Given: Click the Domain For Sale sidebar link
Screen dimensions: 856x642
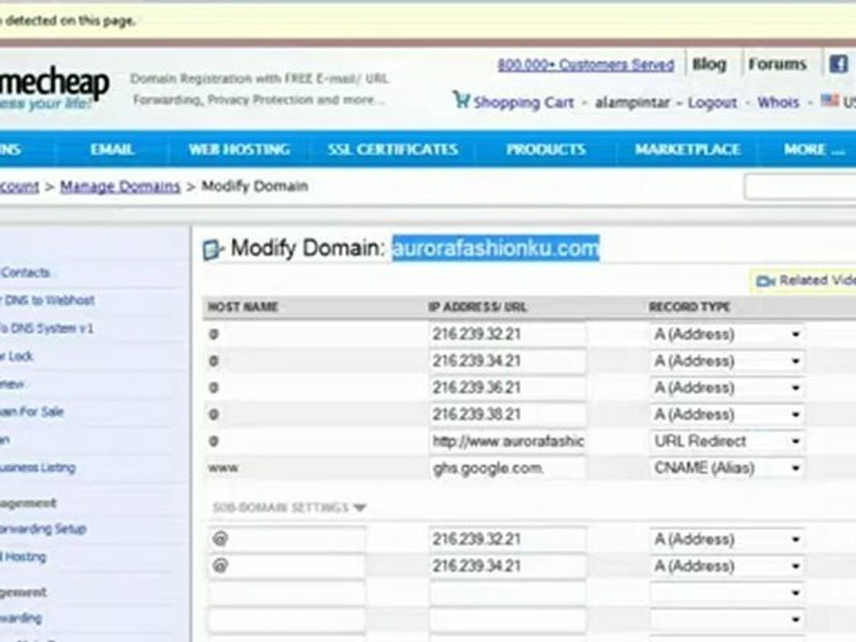Looking at the screenshot, I should 32,412.
